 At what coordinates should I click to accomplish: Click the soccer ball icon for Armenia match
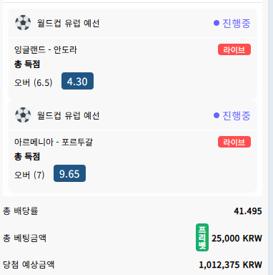coord(23,115)
